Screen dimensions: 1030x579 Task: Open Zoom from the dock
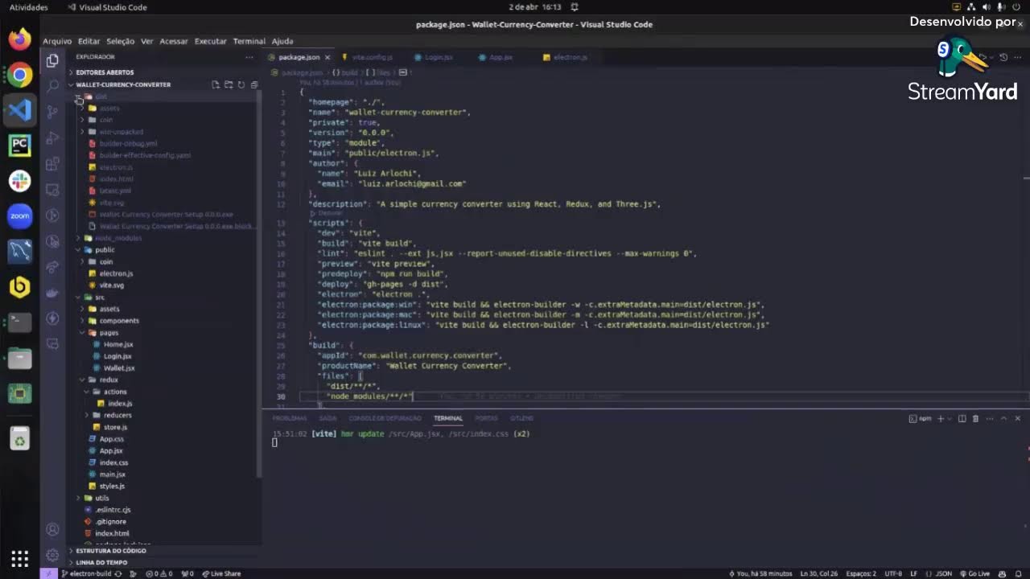coord(20,216)
